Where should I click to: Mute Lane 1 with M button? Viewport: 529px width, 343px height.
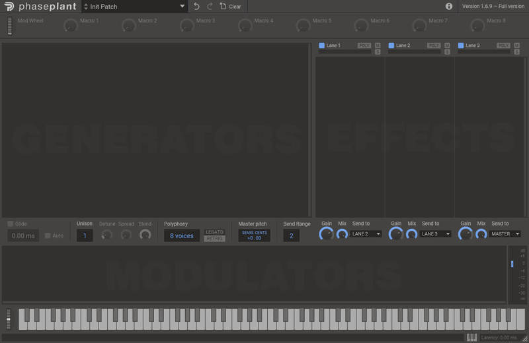coord(378,45)
